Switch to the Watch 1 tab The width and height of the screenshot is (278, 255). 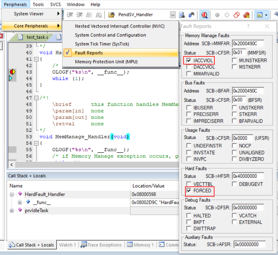67,245
